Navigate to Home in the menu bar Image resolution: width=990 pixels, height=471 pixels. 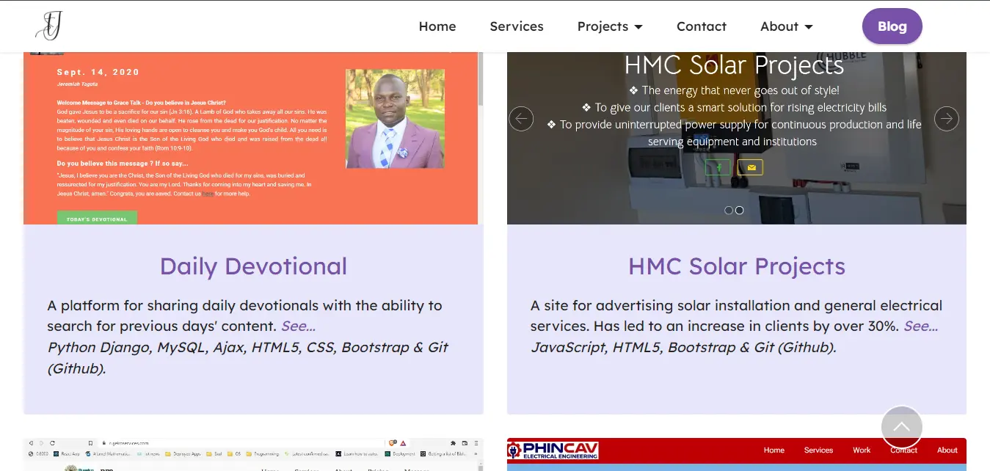coord(437,26)
